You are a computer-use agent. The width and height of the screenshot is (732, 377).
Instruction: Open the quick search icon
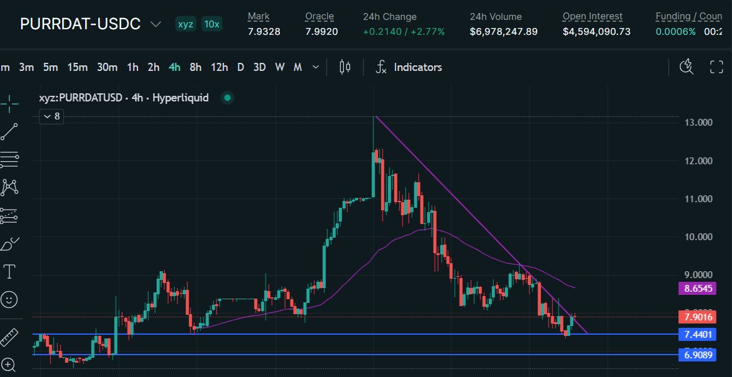(686, 67)
